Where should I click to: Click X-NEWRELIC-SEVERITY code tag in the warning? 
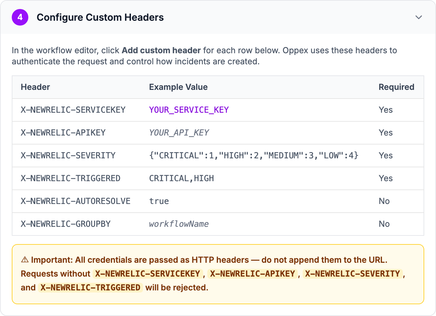[x=353, y=274]
